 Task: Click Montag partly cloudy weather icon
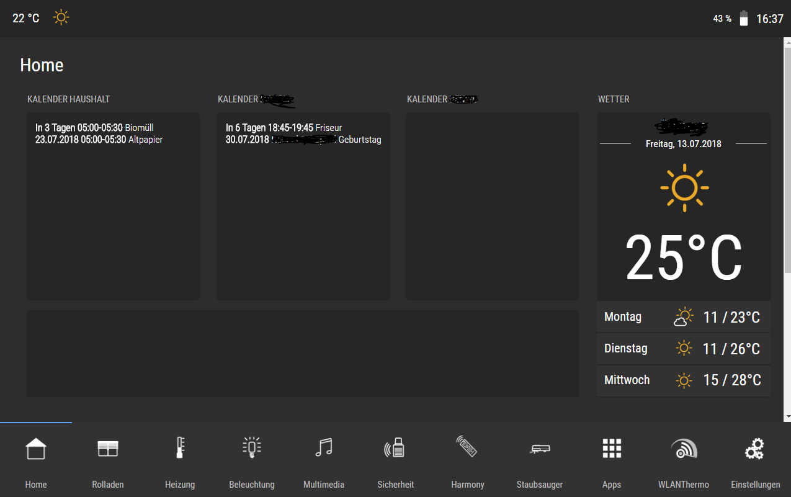pyautogui.click(x=683, y=317)
